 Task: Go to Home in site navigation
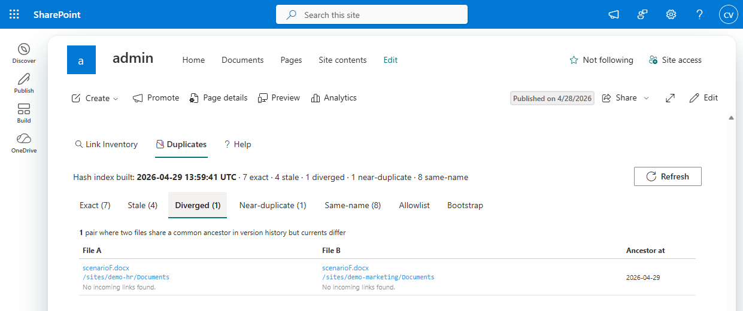[x=193, y=60]
